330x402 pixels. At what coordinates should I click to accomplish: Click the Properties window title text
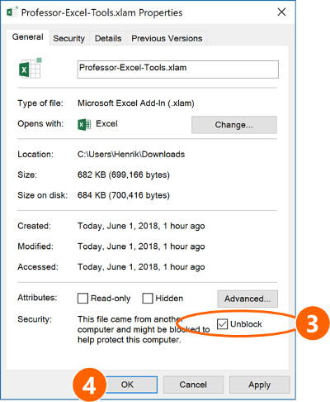(x=101, y=12)
